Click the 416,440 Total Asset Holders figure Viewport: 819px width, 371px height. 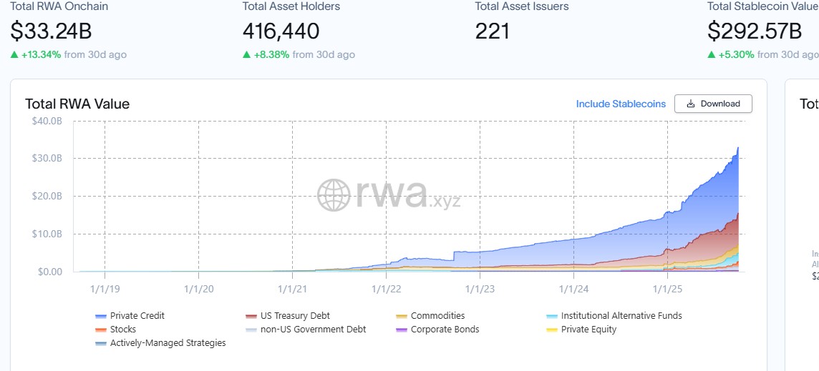pyautogui.click(x=281, y=31)
